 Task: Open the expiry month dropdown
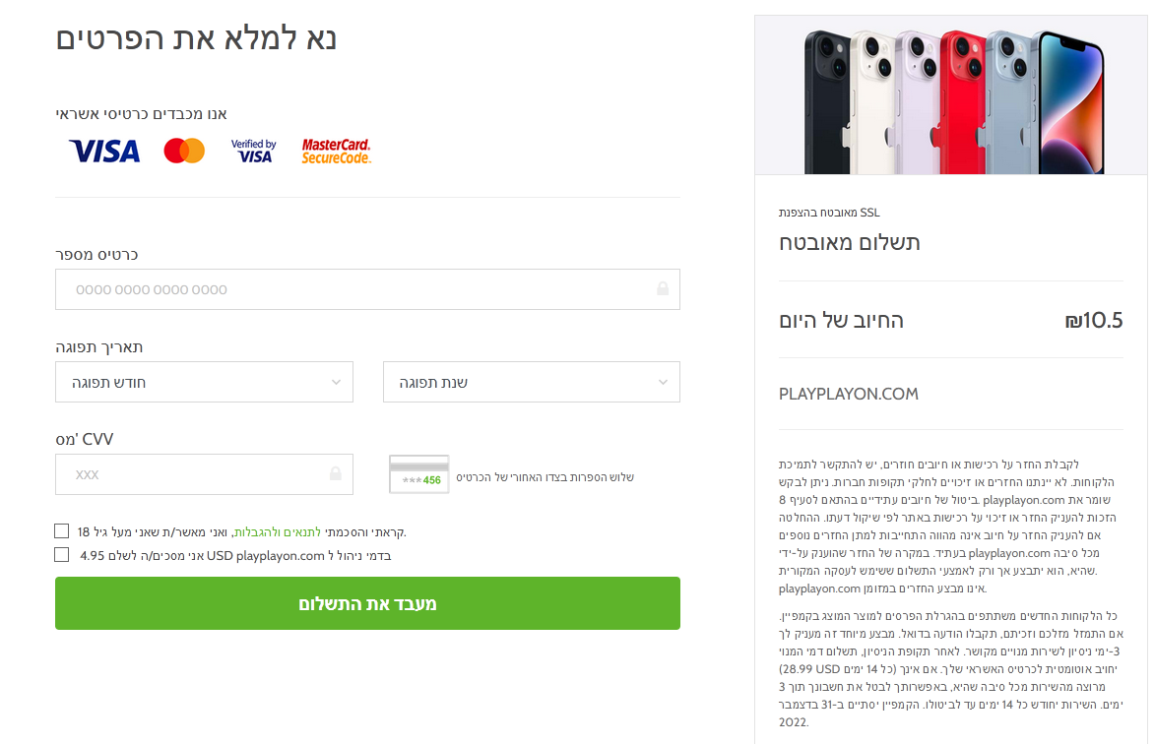click(x=204, y=382)
